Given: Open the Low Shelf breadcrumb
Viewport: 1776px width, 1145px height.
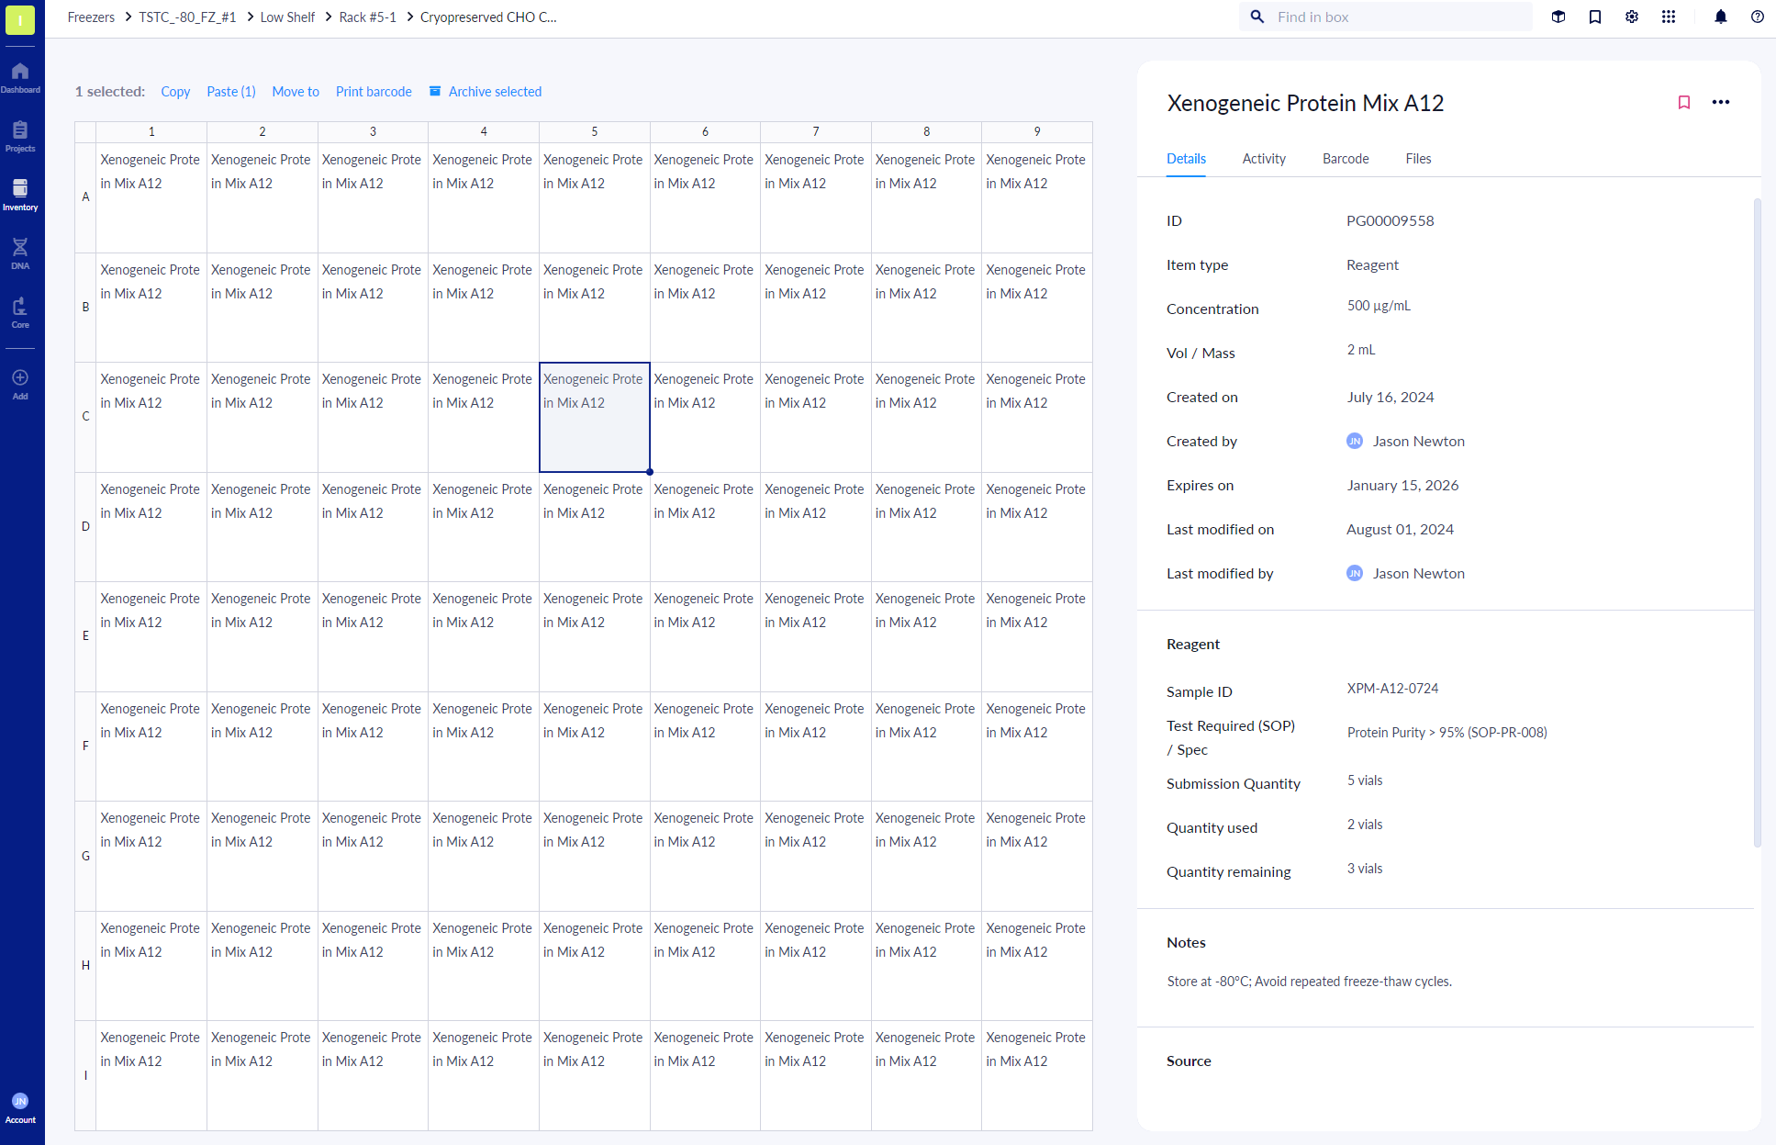Looking at the screenshot, I should coord(287,17).
